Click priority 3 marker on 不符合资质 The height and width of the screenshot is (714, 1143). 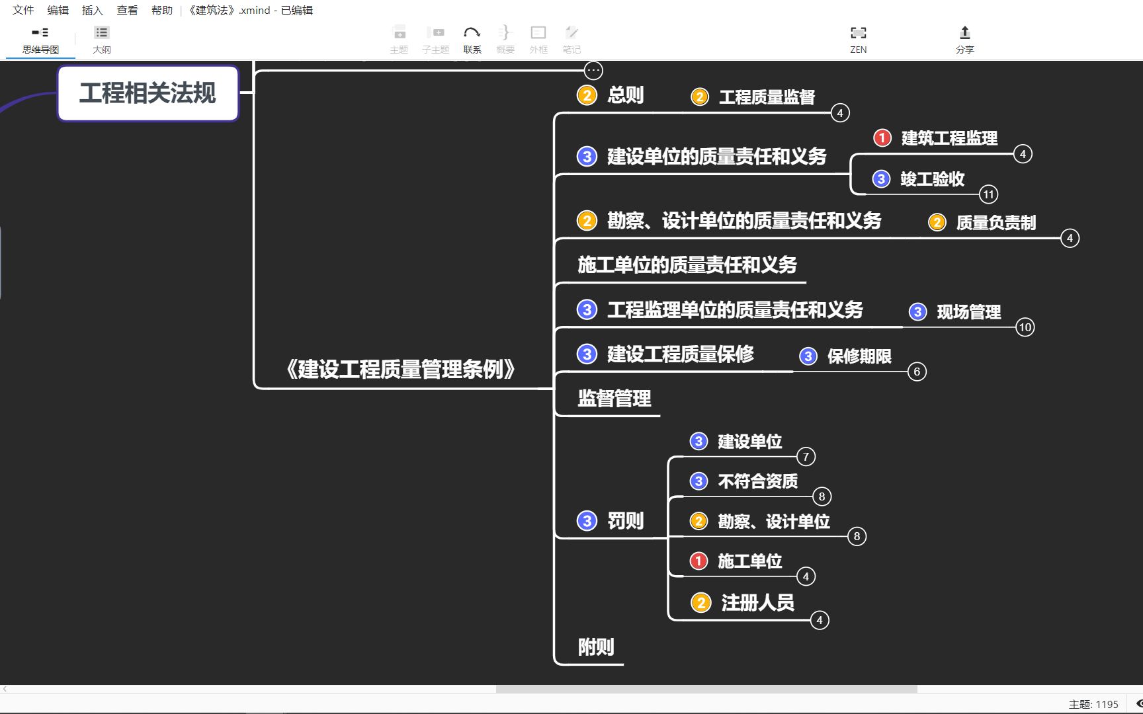(698, 481)
